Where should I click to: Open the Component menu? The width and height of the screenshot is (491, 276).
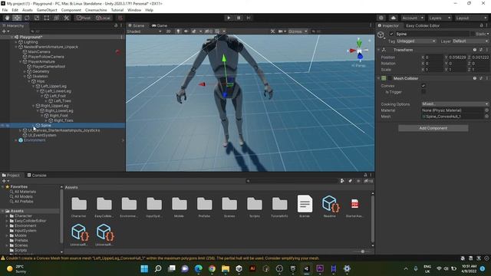coord(71,10)
